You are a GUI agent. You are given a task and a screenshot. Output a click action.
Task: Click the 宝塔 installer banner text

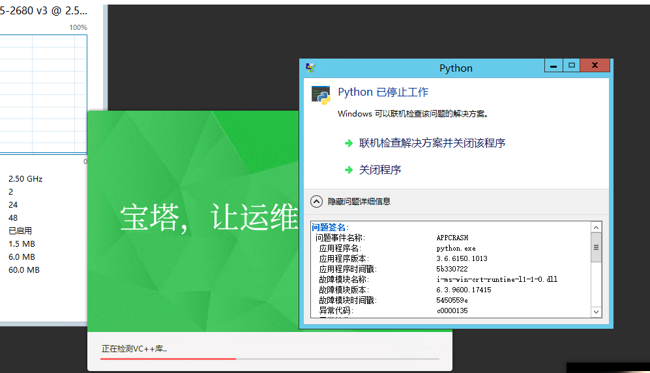point(209,217)
